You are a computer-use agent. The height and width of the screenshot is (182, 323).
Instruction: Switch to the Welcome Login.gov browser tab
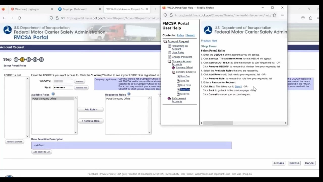[27, 9]
